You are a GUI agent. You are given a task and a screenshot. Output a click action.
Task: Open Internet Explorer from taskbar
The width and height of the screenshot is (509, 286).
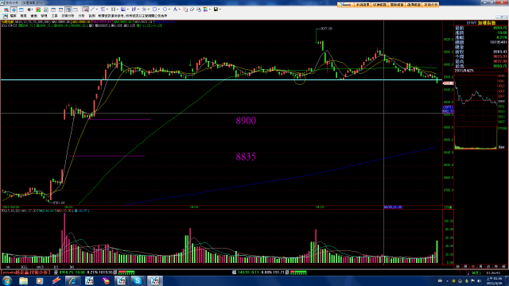coord(72,280)
